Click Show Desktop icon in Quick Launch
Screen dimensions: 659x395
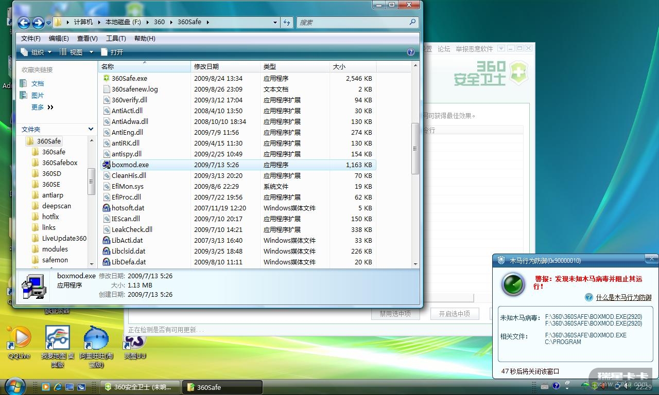pyautogui.click(x=70, y=387)
